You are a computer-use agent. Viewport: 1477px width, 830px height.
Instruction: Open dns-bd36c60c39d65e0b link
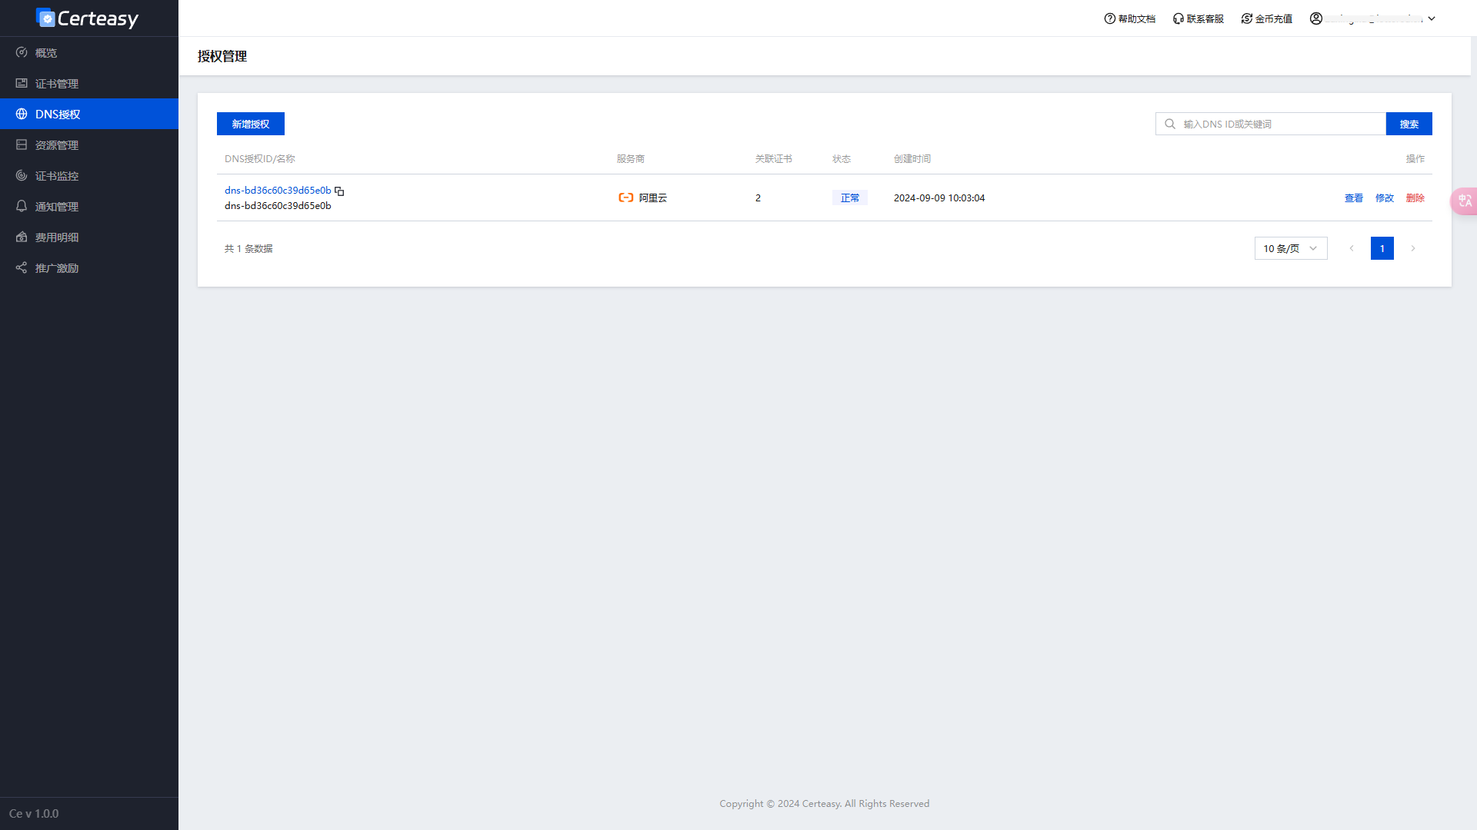click(278, 190)
